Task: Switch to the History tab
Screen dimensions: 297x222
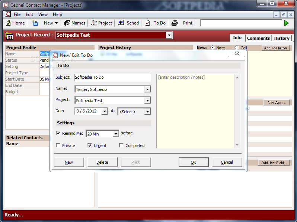Action: [282, 38]
